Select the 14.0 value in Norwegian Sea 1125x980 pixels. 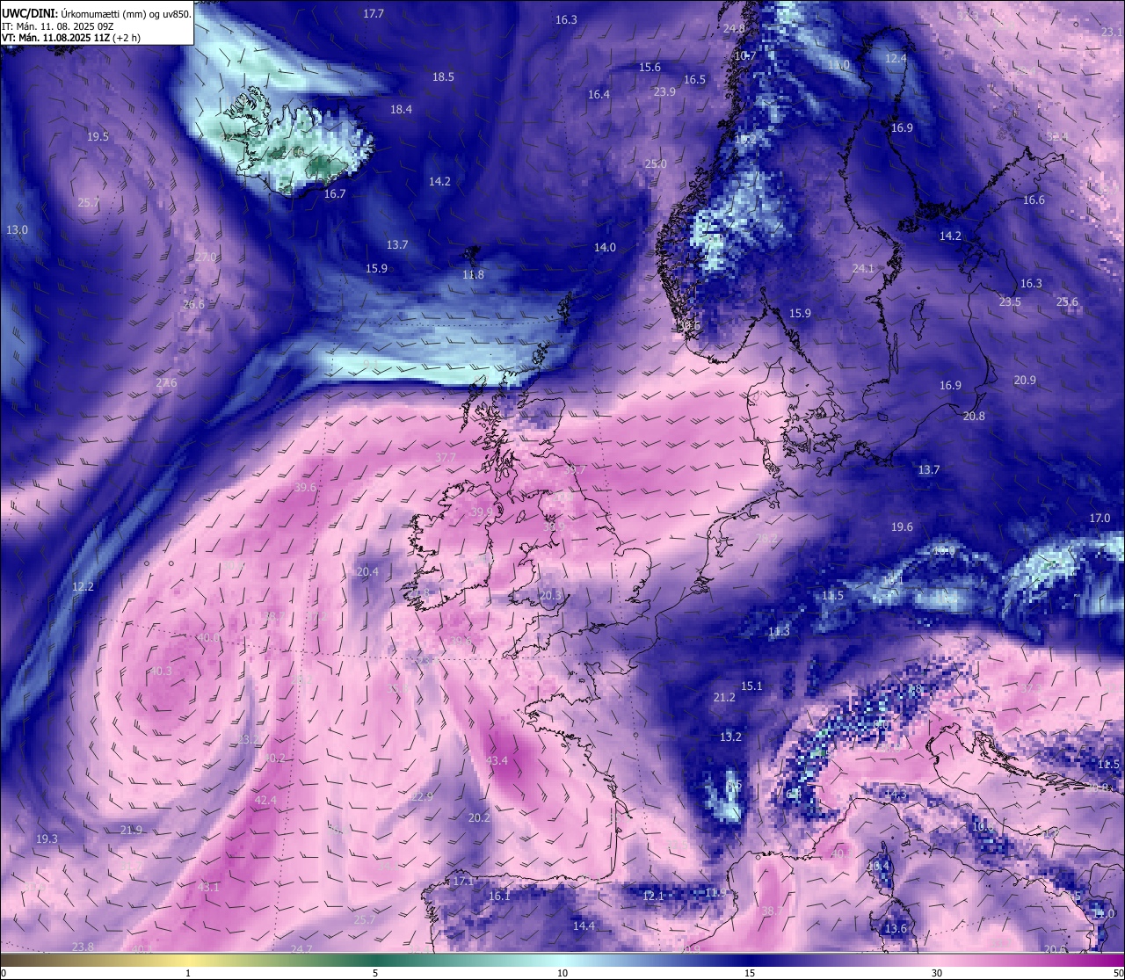coord(605,247)
